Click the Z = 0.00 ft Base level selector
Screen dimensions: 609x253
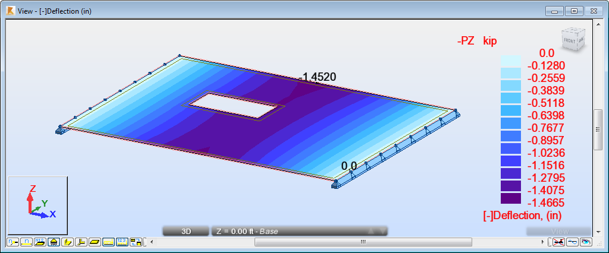click(x=299, y=231)
